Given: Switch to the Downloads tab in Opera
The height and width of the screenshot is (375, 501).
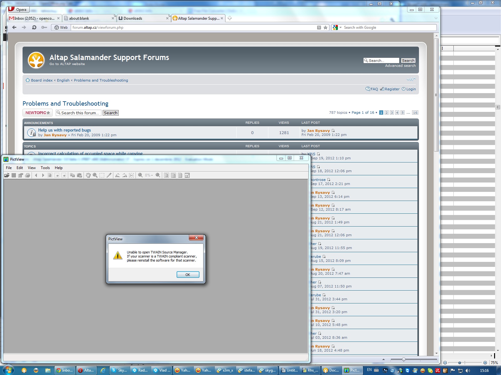Looking at the screenshot, I should click(x=142, y=18).
